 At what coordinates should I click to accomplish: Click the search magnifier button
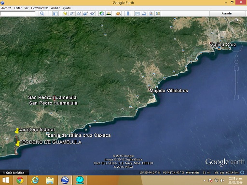point(42,13)
